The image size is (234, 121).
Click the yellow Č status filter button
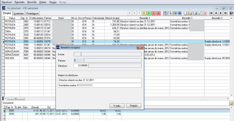click(x=144, y=13)
